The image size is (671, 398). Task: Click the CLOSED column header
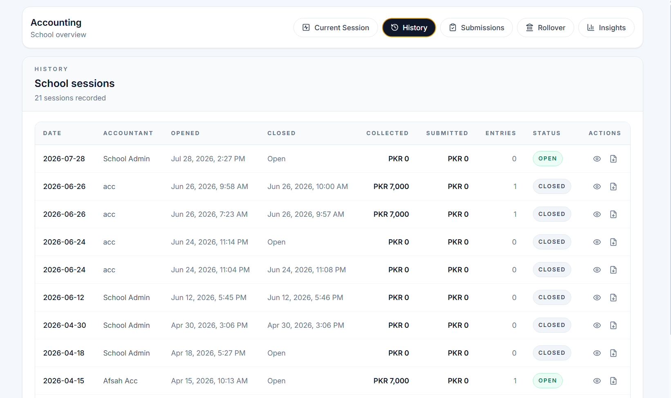pyautogui.click(x=282, y=133)
